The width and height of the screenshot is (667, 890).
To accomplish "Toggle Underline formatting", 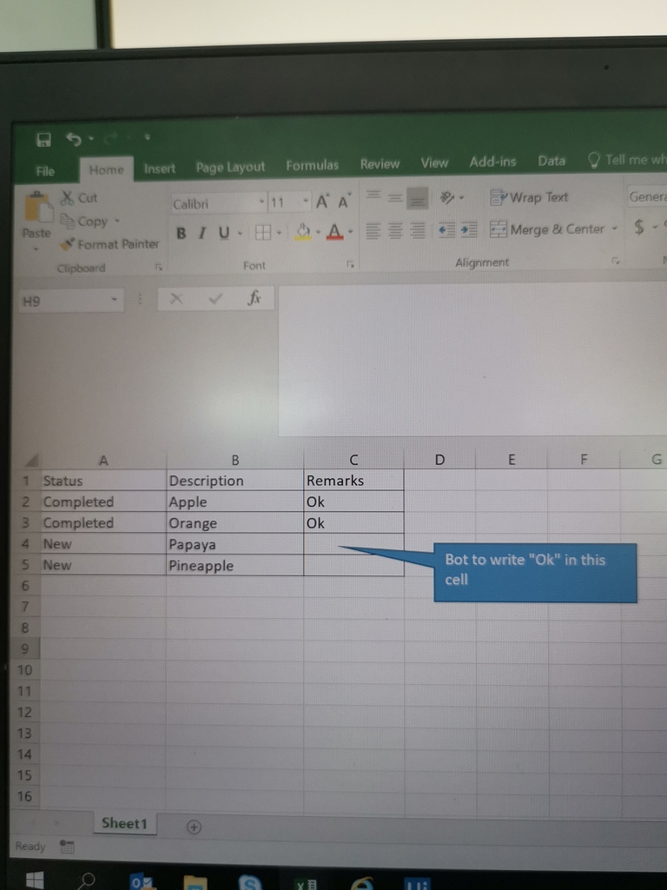I will coord(223,232).
